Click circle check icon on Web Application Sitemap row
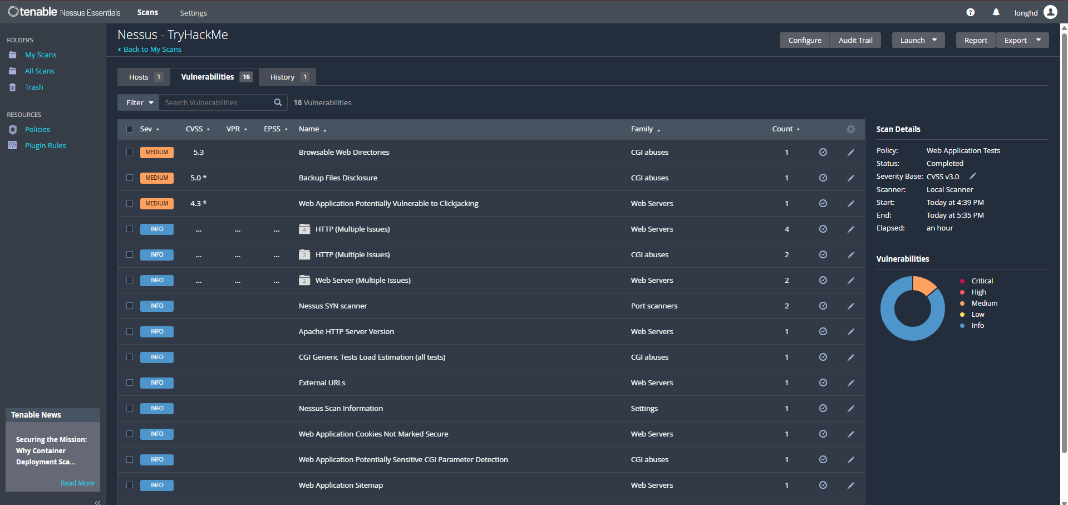The width and height of the screenshot is (1068, 505). (x=823, y=485)
